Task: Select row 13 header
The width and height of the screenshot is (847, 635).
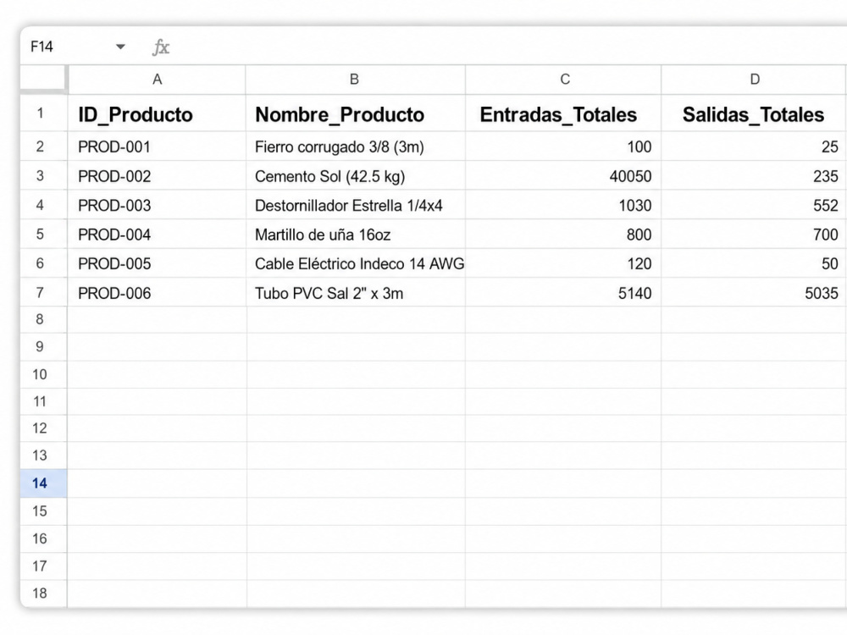Action: click(x=43, y=456)
